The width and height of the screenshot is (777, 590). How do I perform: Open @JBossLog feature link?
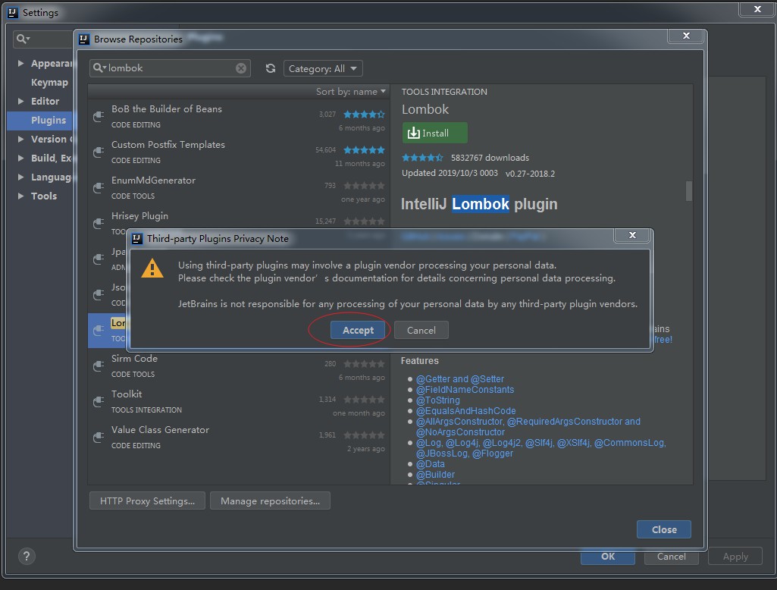(441, 453)
